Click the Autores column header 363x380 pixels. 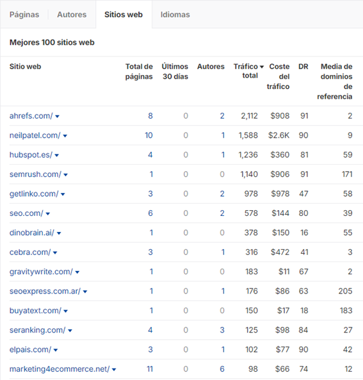point(211,67)
